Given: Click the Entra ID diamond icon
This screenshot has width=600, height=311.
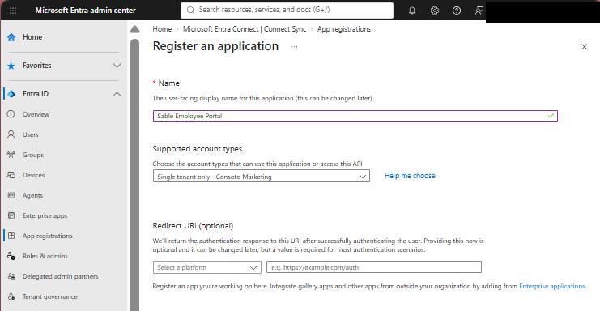Looking at the screenshot, I should 11,94.
